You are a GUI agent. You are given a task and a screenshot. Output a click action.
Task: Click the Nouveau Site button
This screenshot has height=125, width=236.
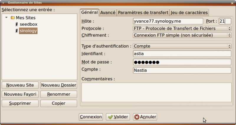click(x=20, y=85)
